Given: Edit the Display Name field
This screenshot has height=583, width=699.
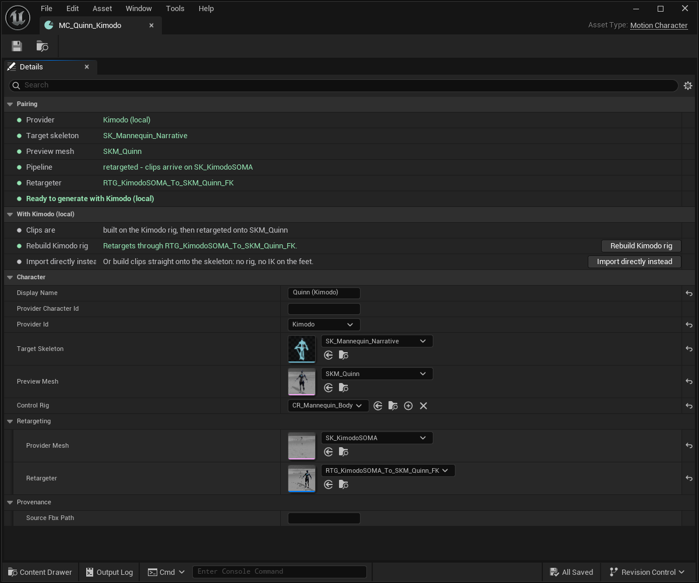Looking at the screenshot, I should click(324, 293).
